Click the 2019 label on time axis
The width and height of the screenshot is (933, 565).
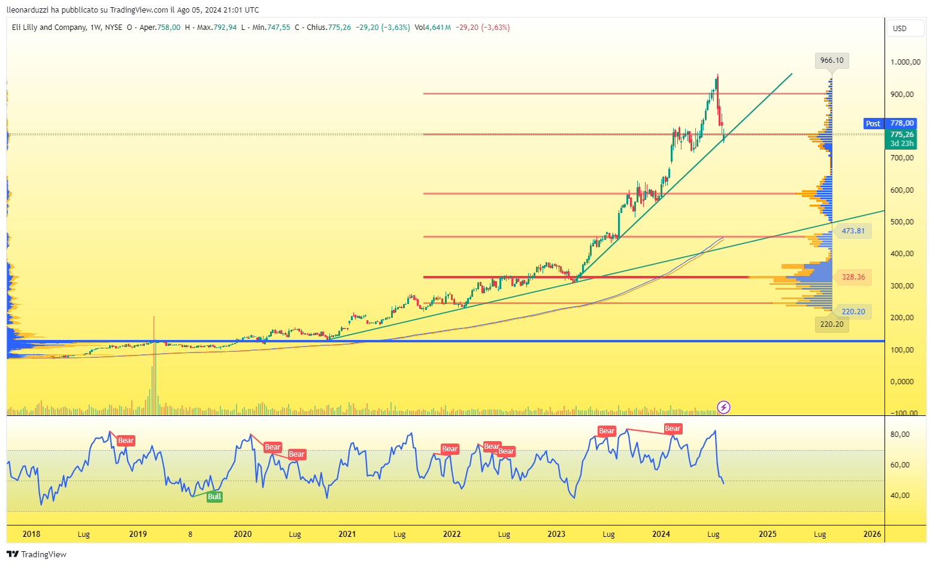[x=138, y=534]
